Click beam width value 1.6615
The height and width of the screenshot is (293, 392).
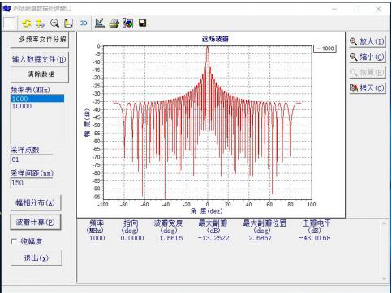coord(170,238)
